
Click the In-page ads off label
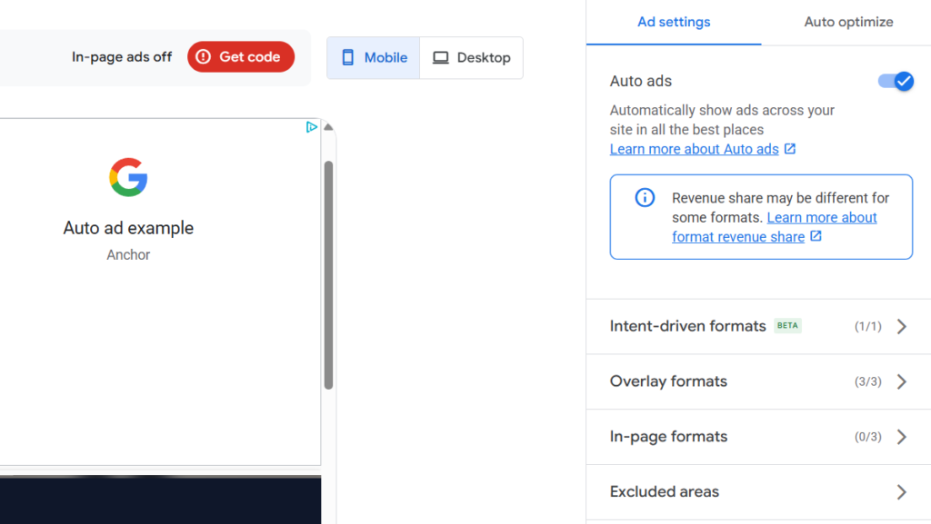click(122, 57)
